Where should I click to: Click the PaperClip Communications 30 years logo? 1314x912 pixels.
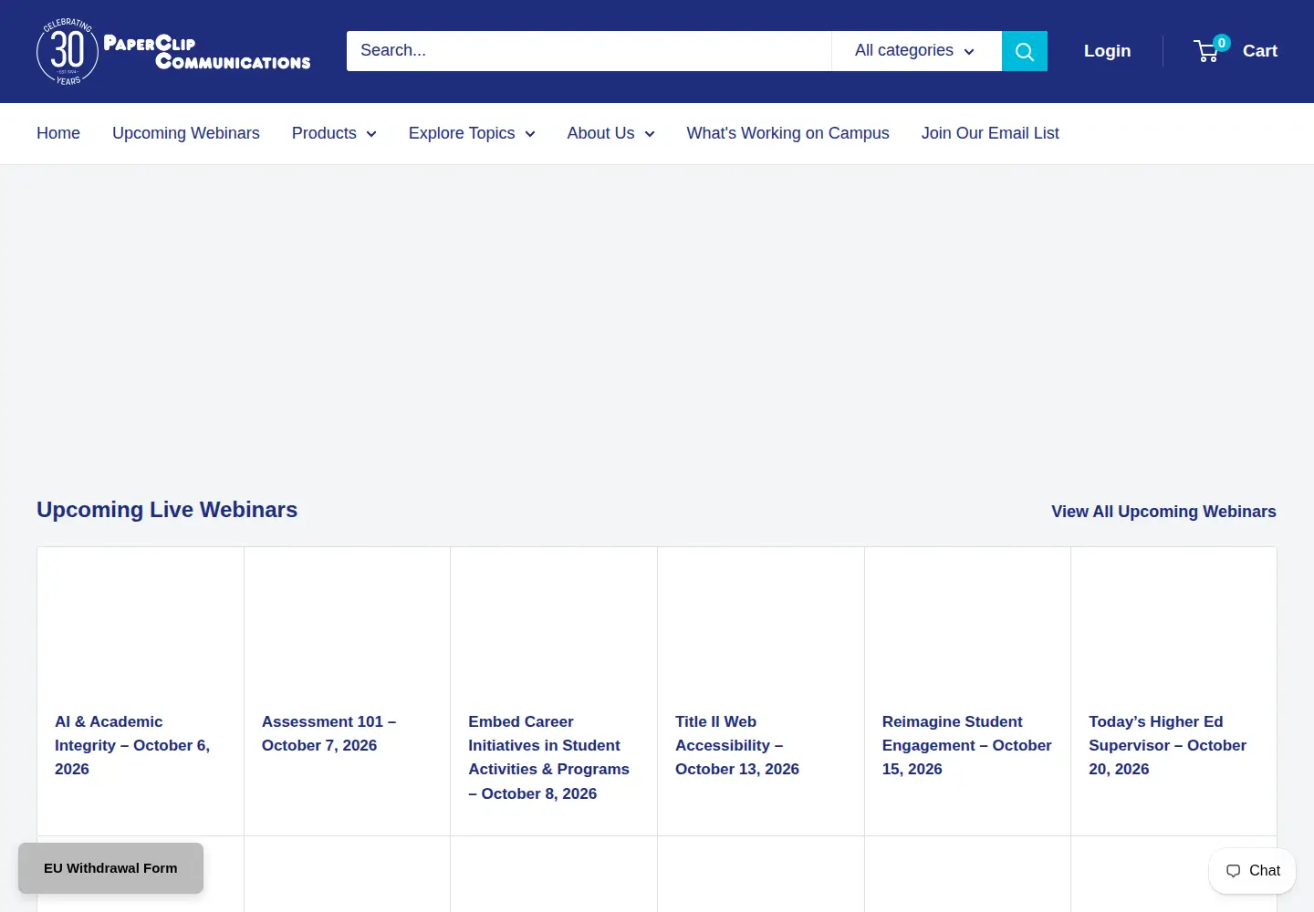(x=173, y=51)
